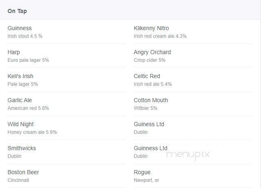The height and width of the screenshot is (188, 261).
Task: Click the Smithwicks brewery name
Action: pos(22,148)
